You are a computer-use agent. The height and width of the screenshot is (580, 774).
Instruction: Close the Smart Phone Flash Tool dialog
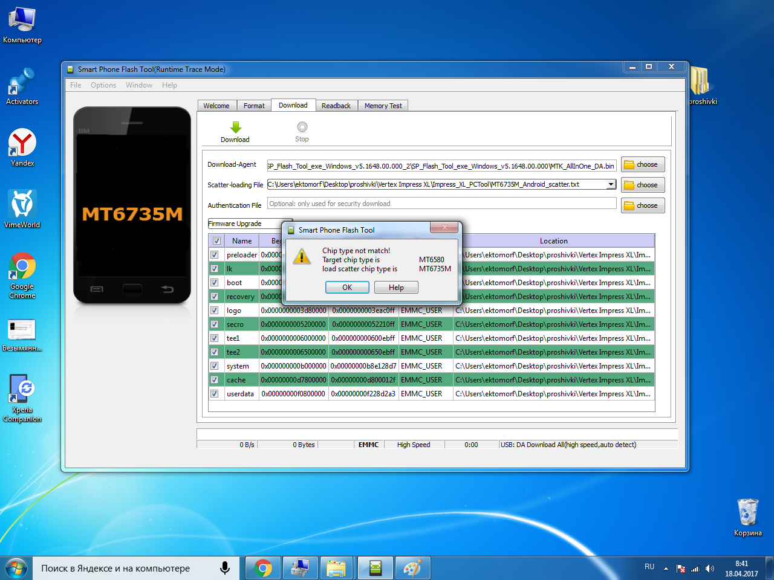tap(444, 227)
